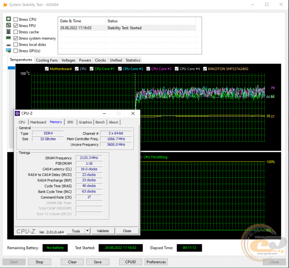The image size is (289, 268).
Task: Switch to the Clocks tab
Action: pyautogui.click(x=100, y=60)
